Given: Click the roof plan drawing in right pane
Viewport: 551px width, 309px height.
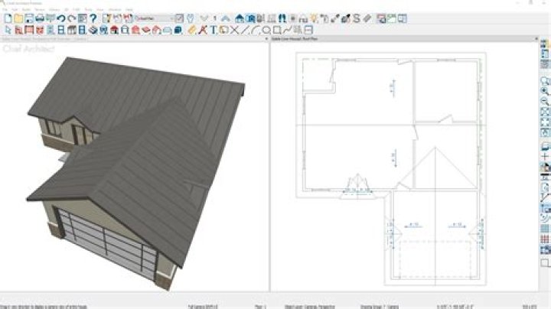Looking at the screenshot, I should coord(398,168).
